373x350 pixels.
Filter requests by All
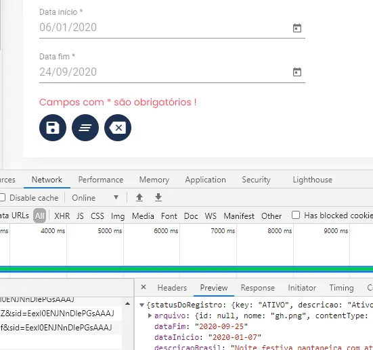(x=39, y=216)
